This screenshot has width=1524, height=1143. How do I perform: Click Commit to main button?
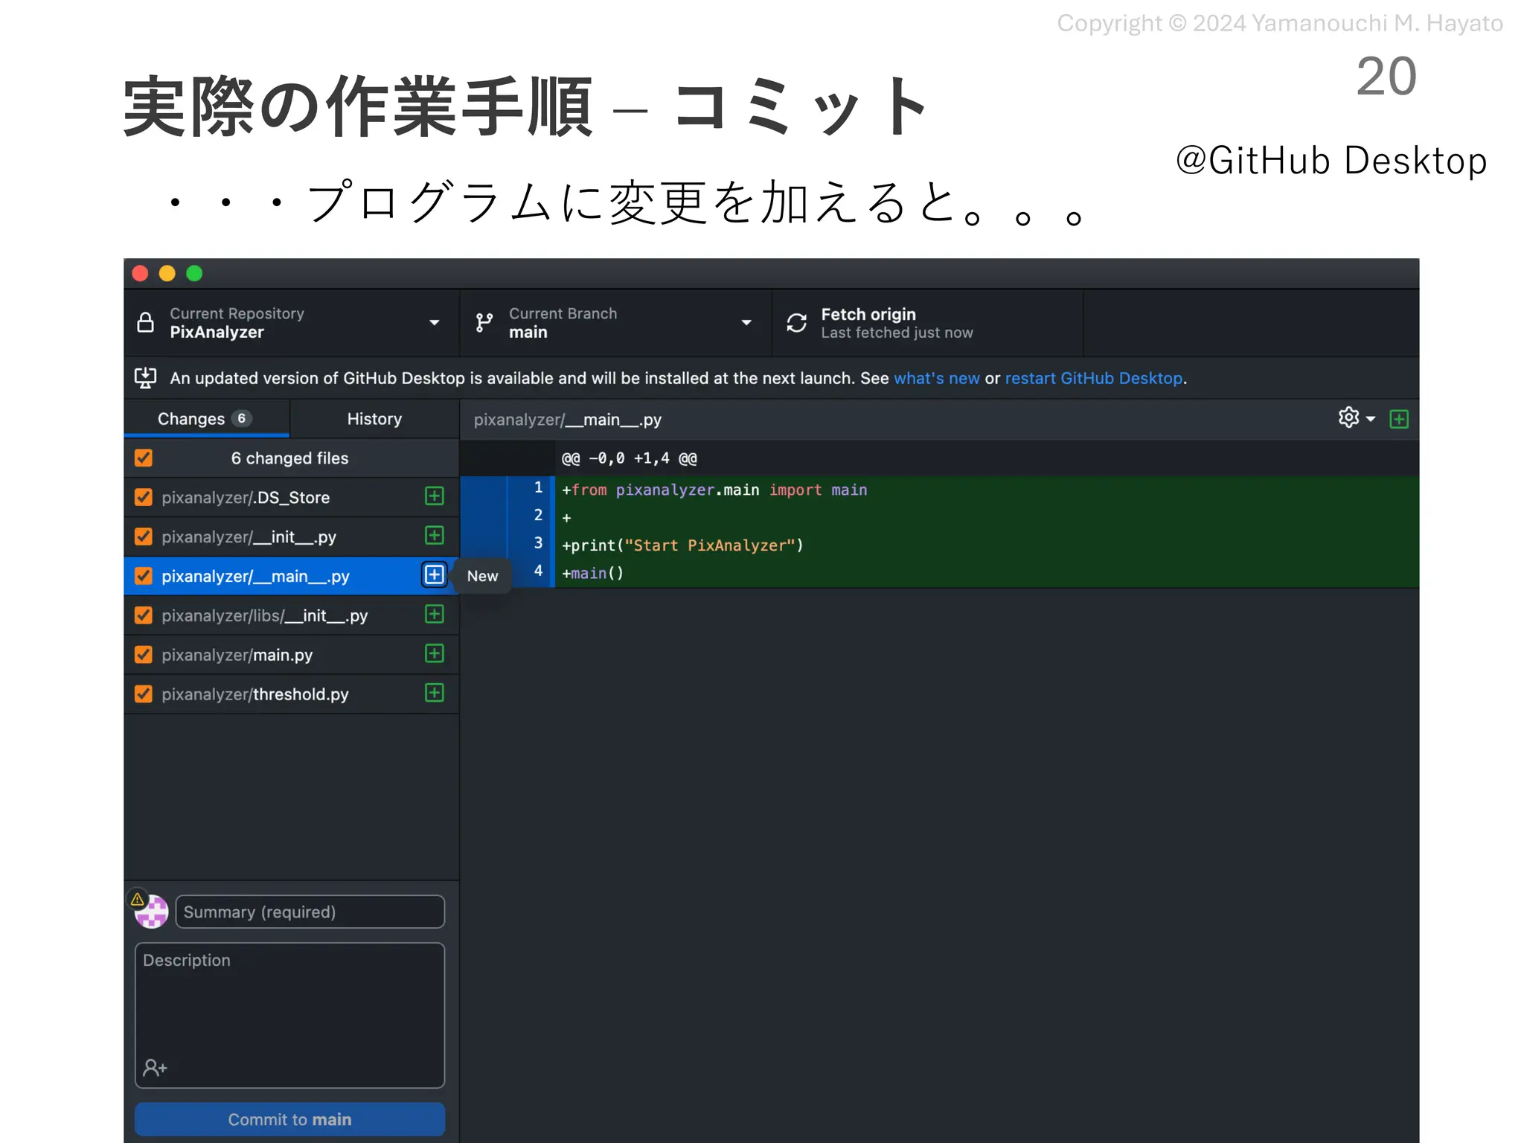point(290,1119)
